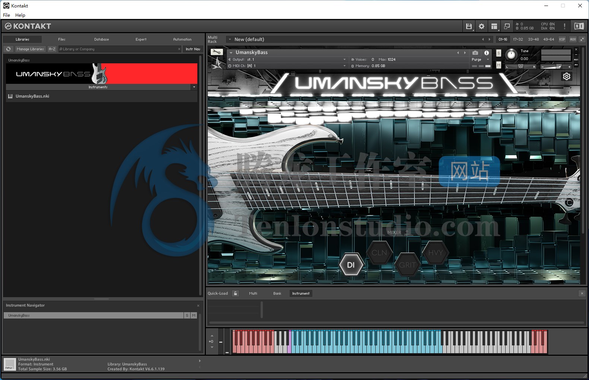Minimize the rack view with arrows icon
Image resolution: width=589 pixels, height=380 pixels.
tap(582, 39)
